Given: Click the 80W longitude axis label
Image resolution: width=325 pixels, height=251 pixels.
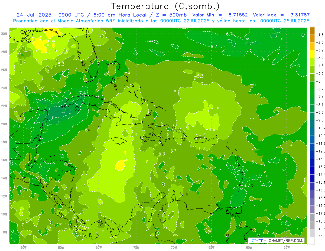Looking at the screenshot, I should click(99, 247).
